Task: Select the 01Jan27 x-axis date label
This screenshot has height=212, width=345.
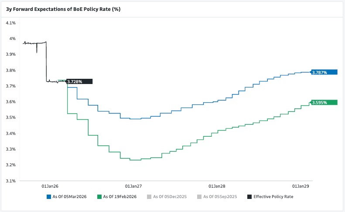Action: click(133, 186)
